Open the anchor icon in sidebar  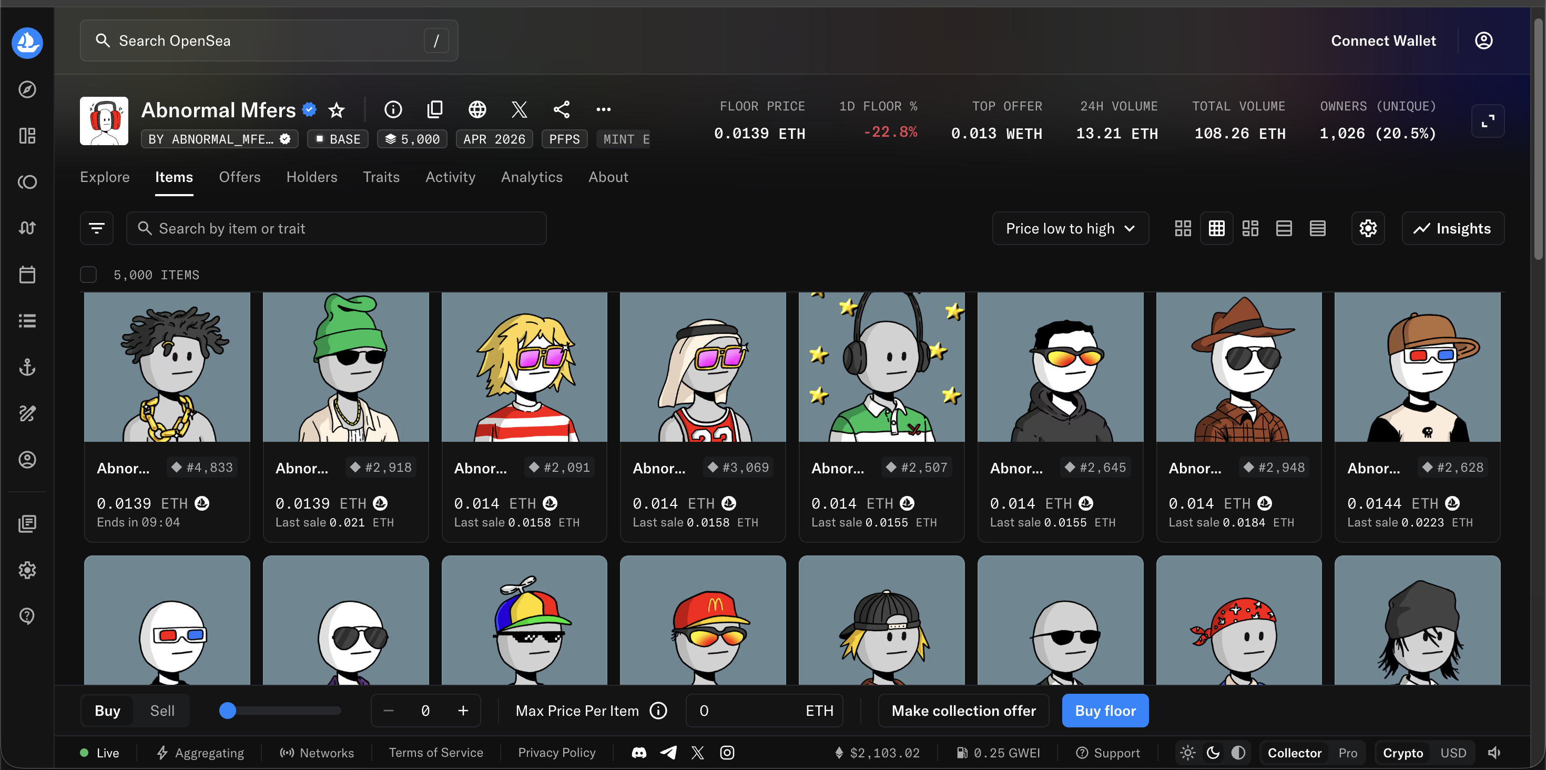pyautogui.click(x=27, y=367)
